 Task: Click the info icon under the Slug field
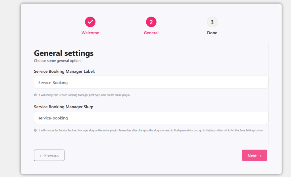tap(35, 130)
